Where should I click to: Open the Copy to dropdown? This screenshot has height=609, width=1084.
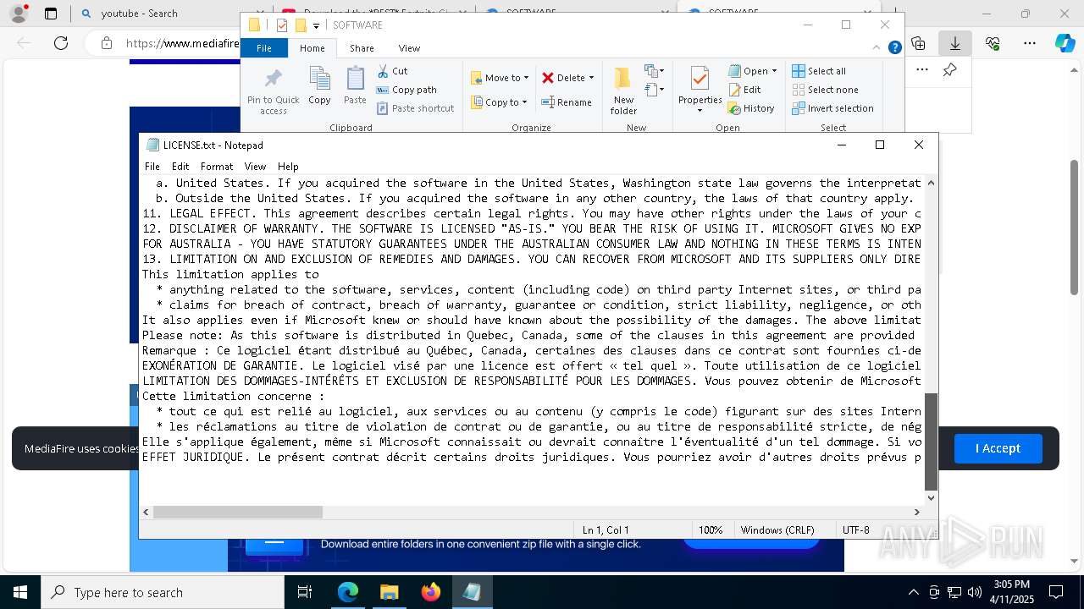(499, 102)
